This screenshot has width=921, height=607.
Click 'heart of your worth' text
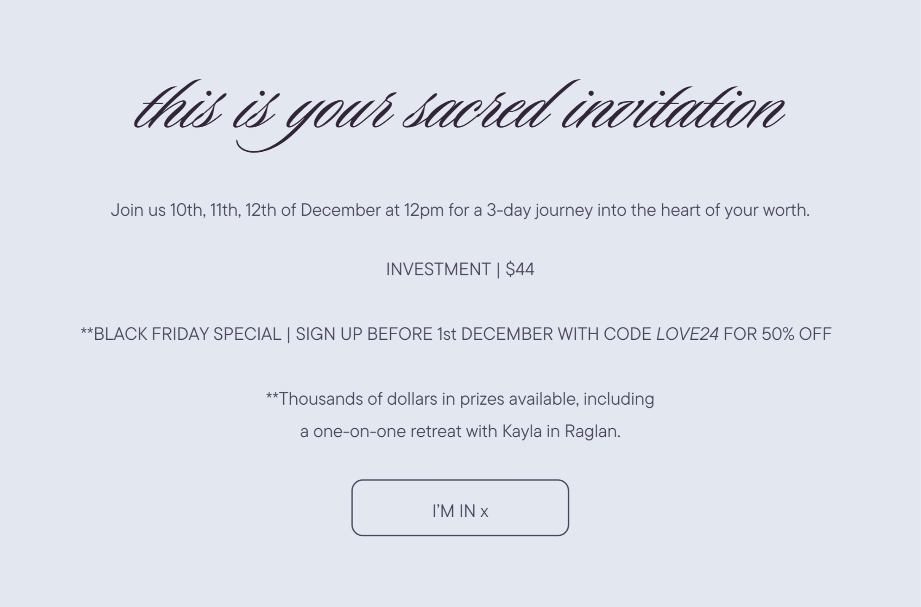[x=735, y=210]
